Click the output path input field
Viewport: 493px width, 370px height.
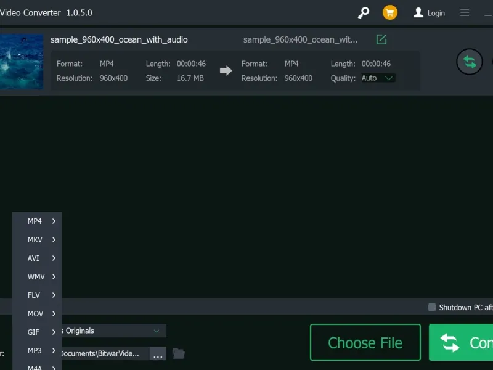105,353
